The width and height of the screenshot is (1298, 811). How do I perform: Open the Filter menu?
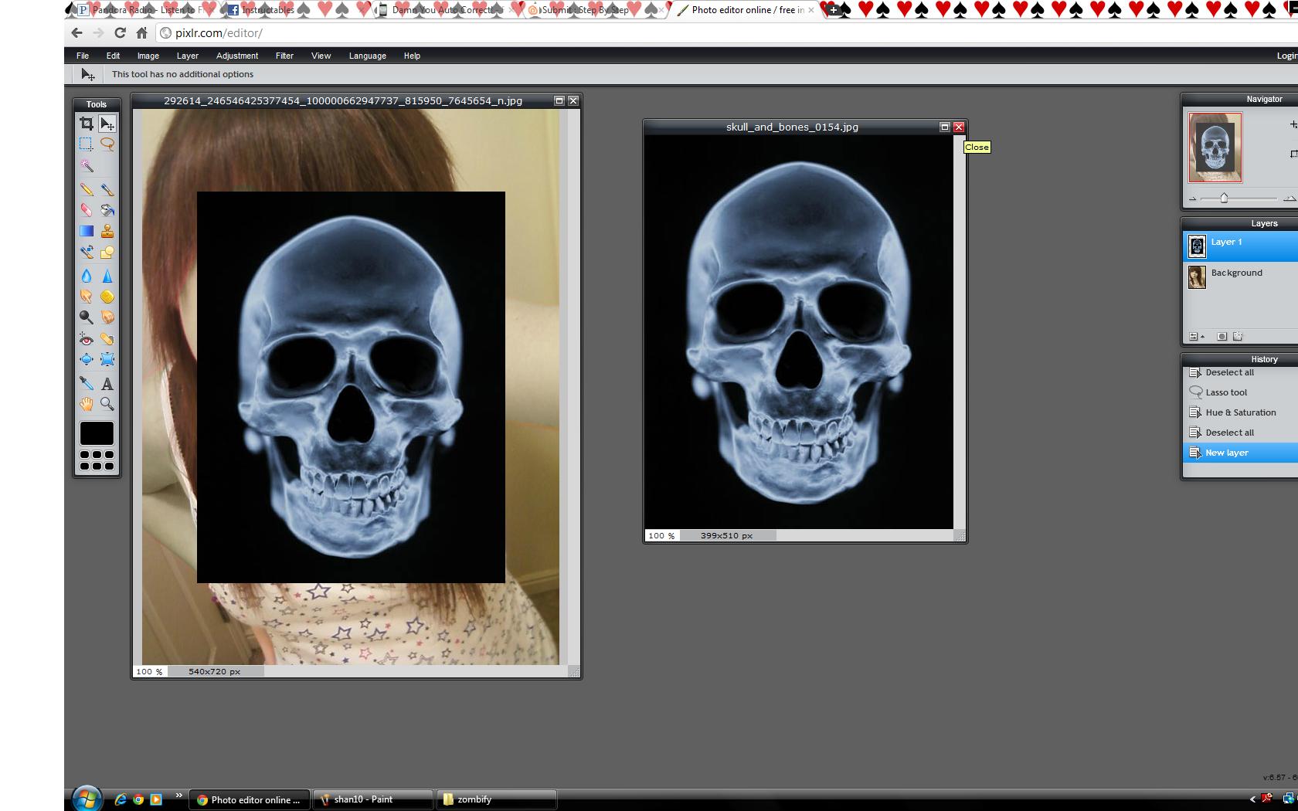[284, 56]
